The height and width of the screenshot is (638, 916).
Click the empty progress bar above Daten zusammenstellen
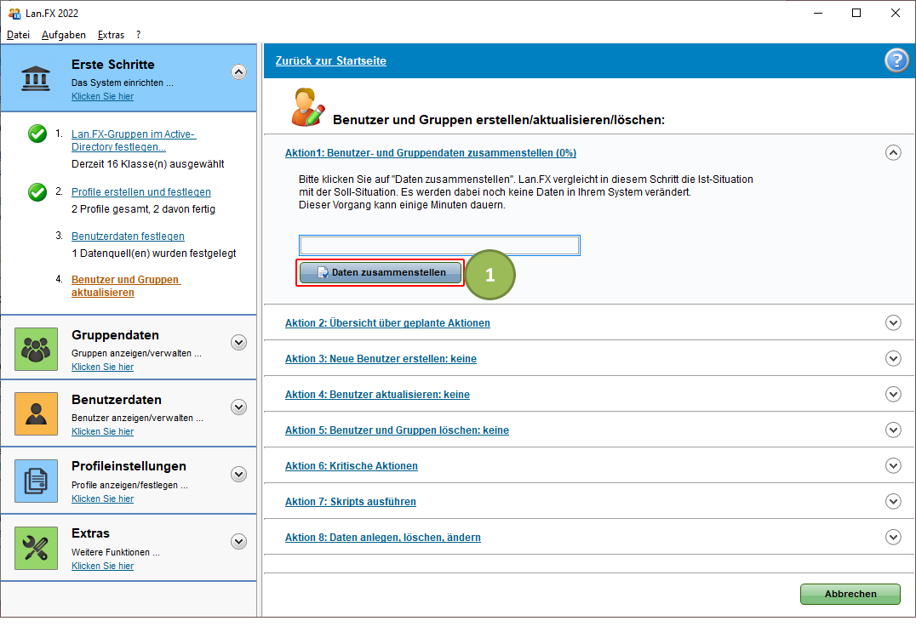click(439, 245)
